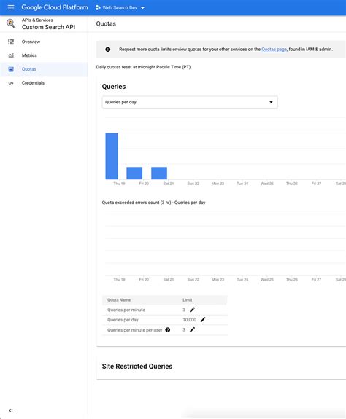
Task: Click the Sat 21 bar in chart
Action: tap(159, 173)
